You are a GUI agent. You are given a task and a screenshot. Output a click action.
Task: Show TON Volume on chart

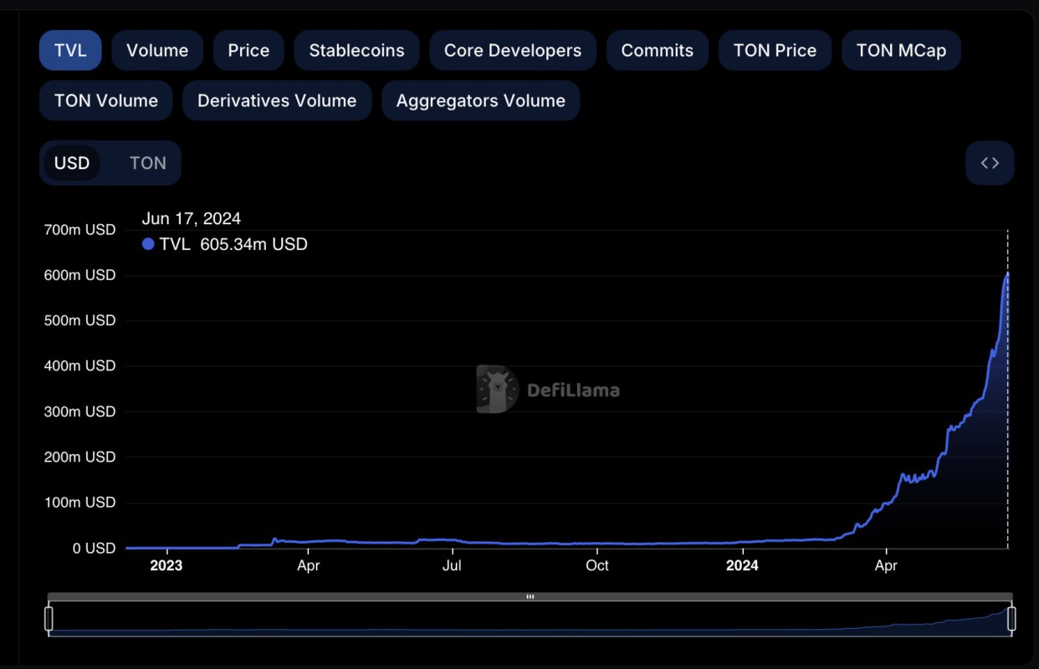point(105,100)
